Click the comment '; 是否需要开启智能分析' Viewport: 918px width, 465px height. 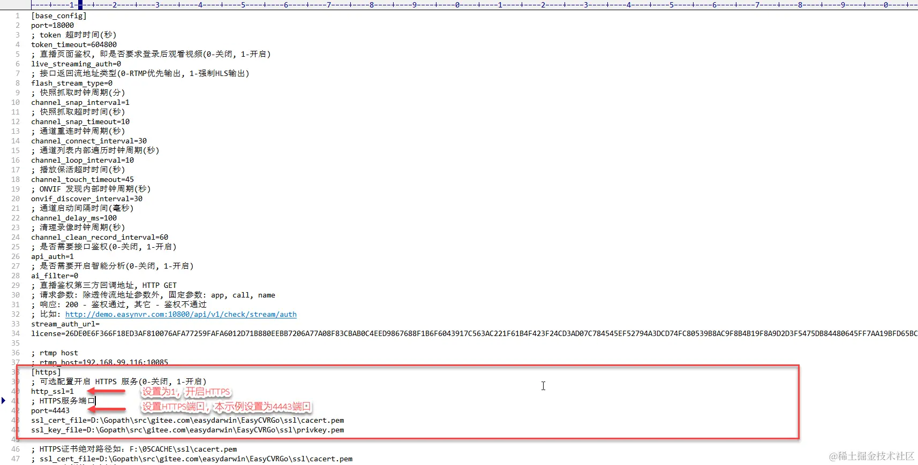click(112, 266)
